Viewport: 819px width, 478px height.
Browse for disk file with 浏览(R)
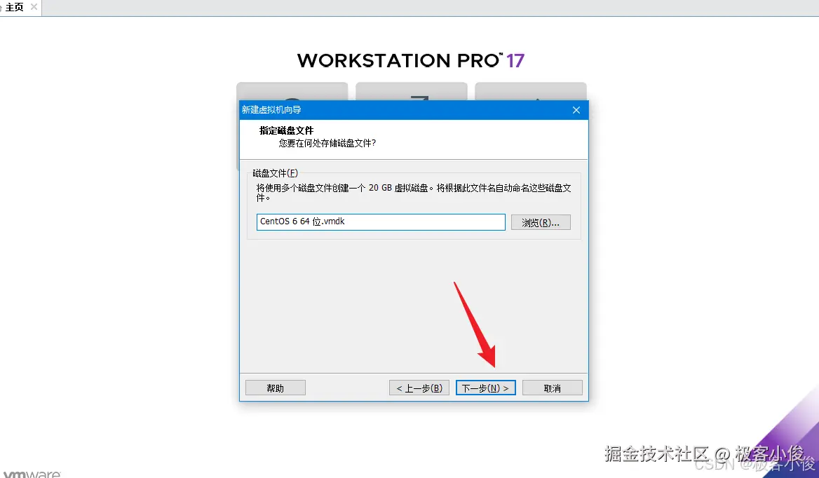click(x=541, y=222)
